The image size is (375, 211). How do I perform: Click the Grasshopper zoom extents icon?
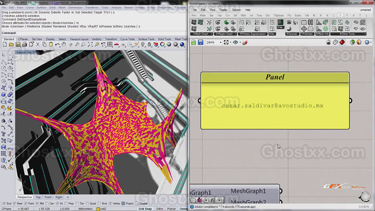coord(226,42)
